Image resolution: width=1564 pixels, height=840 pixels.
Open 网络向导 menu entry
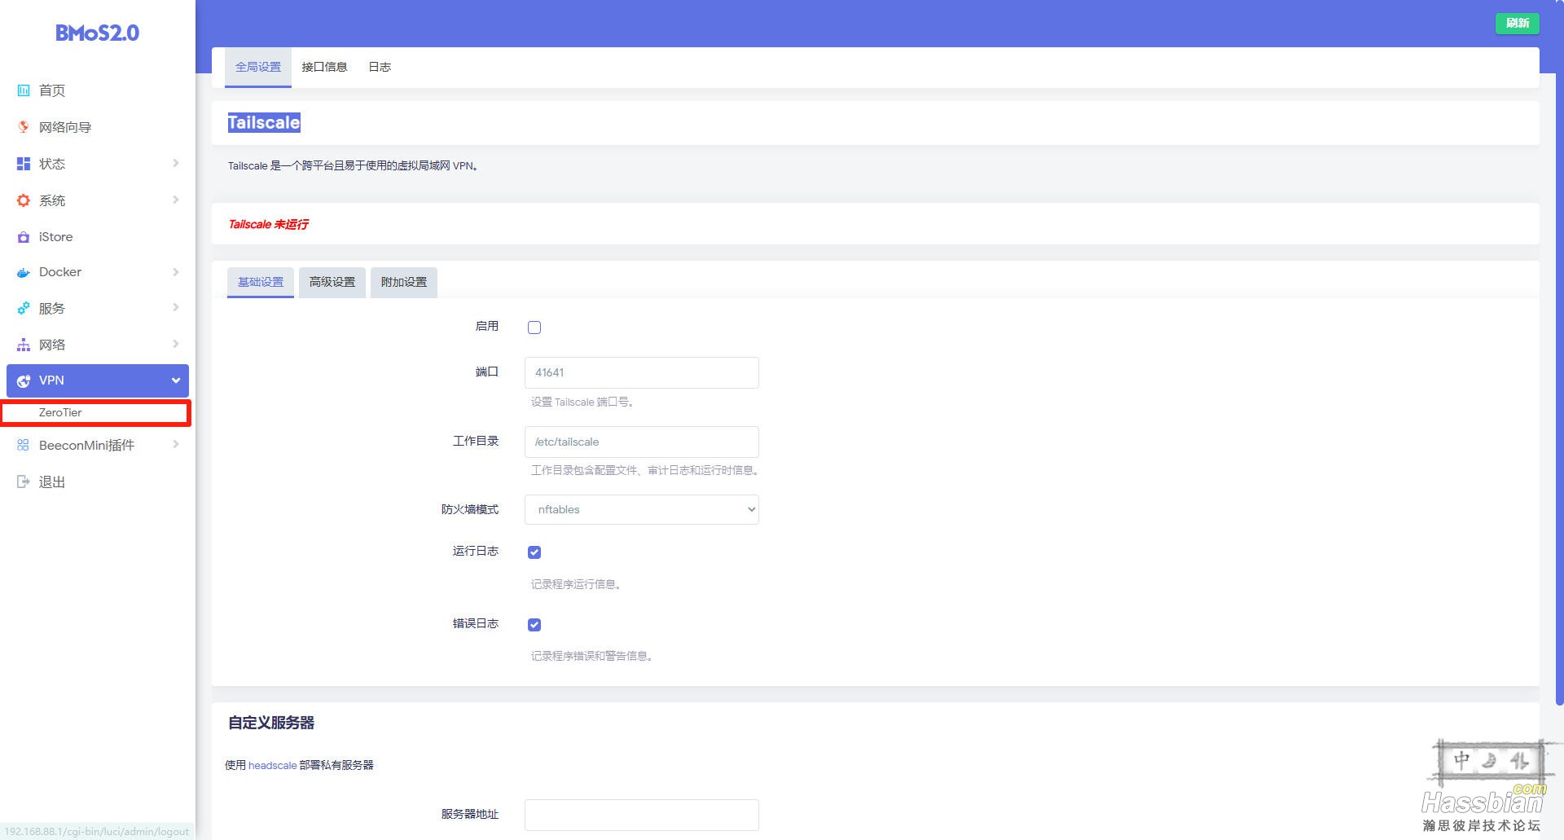point(65,127)
